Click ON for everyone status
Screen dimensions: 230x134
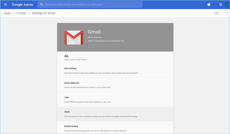point(95,37)
